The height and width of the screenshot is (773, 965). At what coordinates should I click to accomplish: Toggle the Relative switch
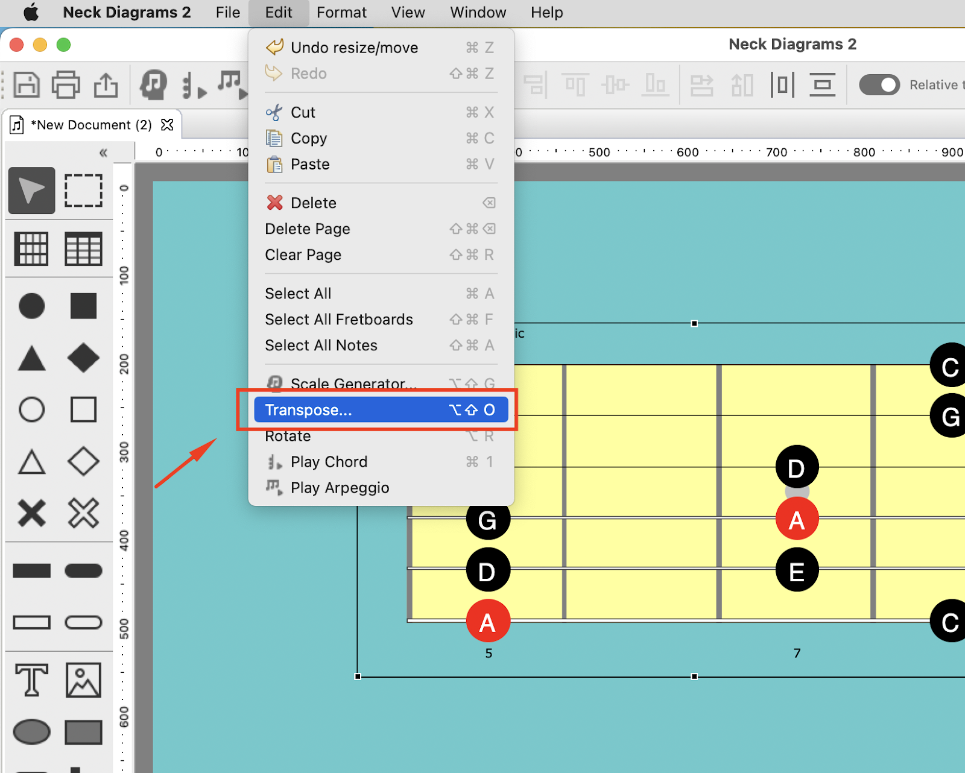[879, 85]
